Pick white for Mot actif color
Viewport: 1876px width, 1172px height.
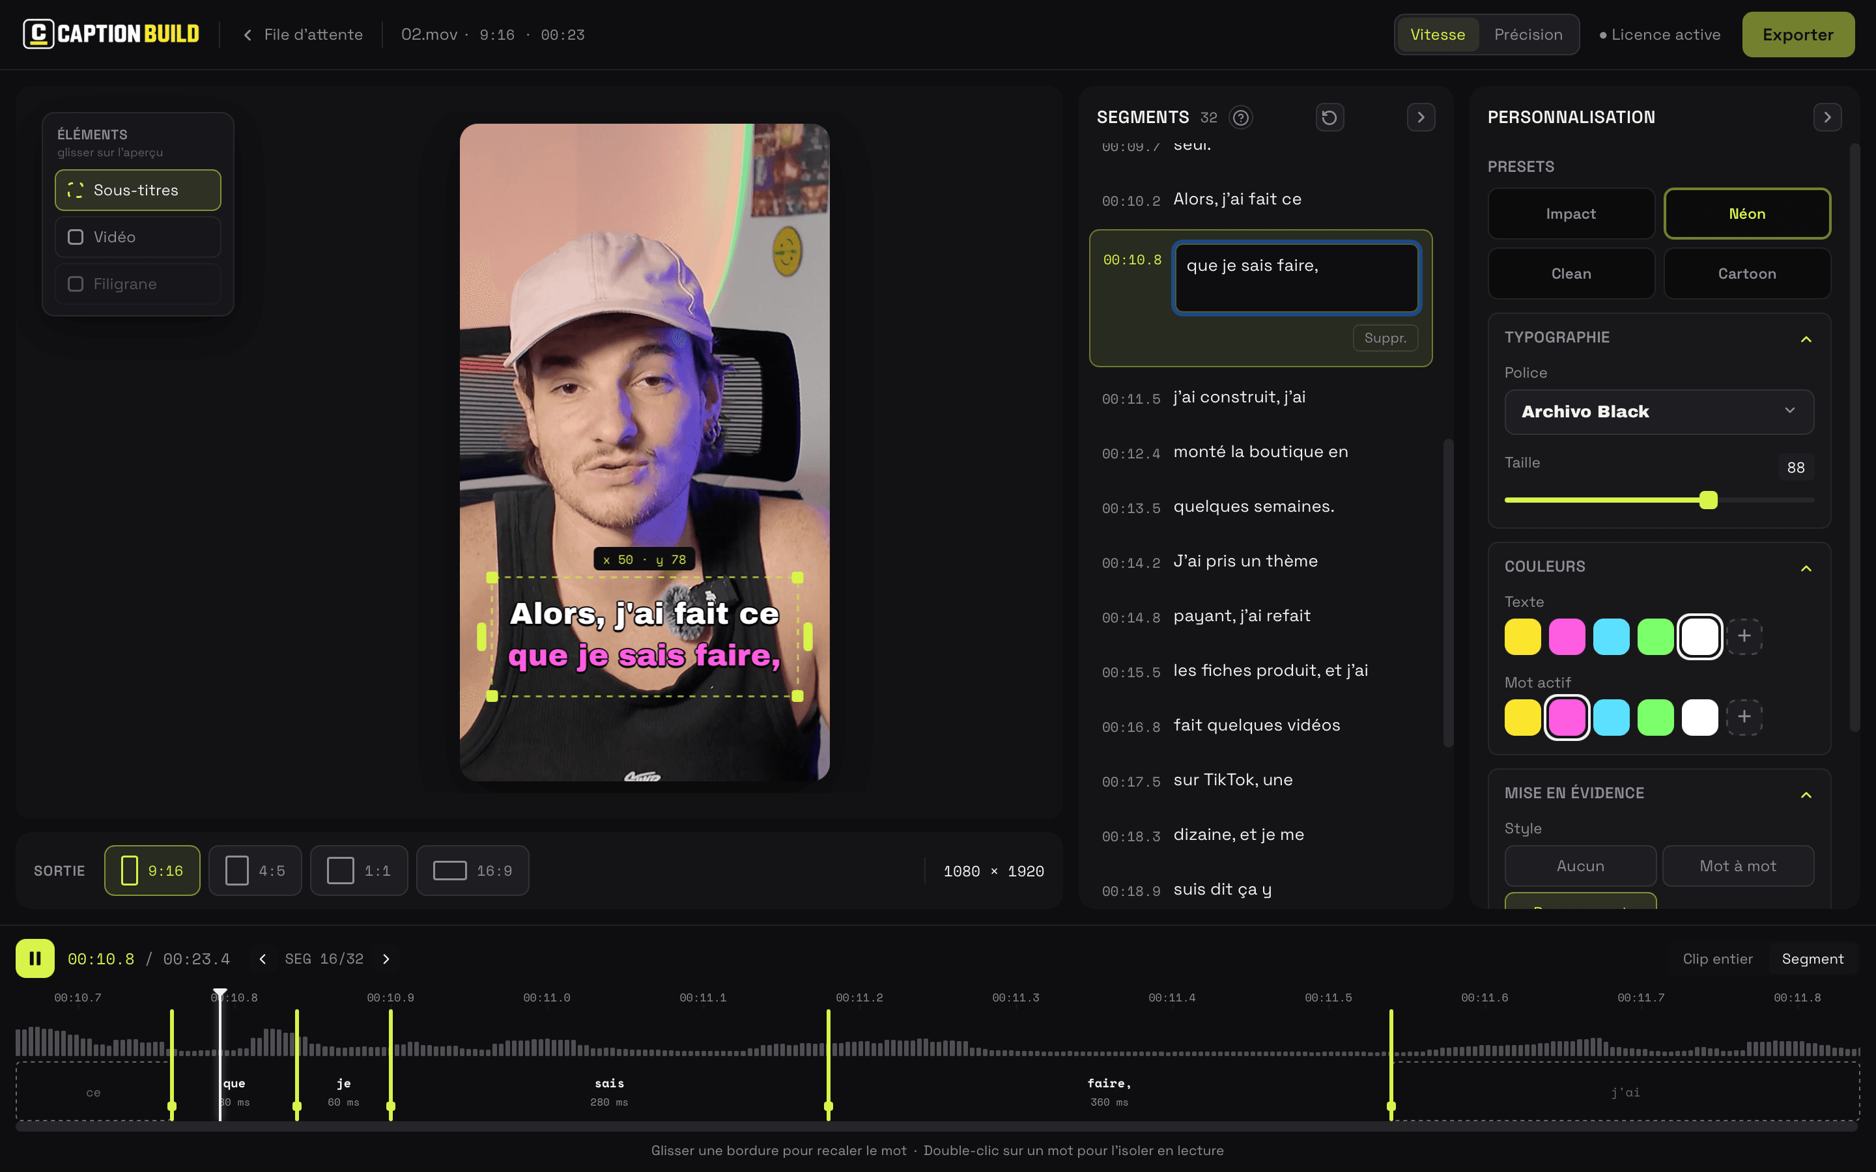pos(1700,717)
